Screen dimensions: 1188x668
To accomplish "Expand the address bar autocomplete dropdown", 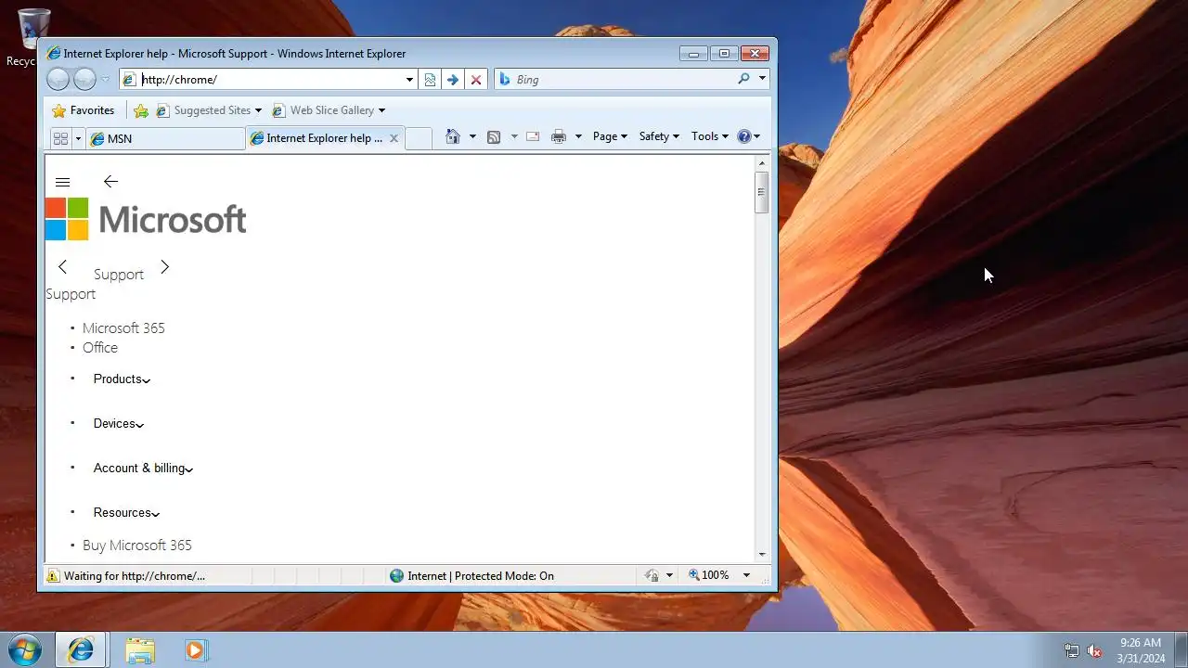I will (409, 80).
